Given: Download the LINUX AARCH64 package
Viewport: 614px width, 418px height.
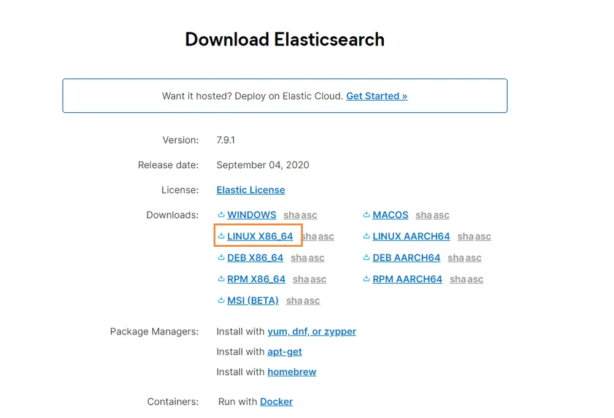Looking at the screenshot, I should tap(411, 236).
